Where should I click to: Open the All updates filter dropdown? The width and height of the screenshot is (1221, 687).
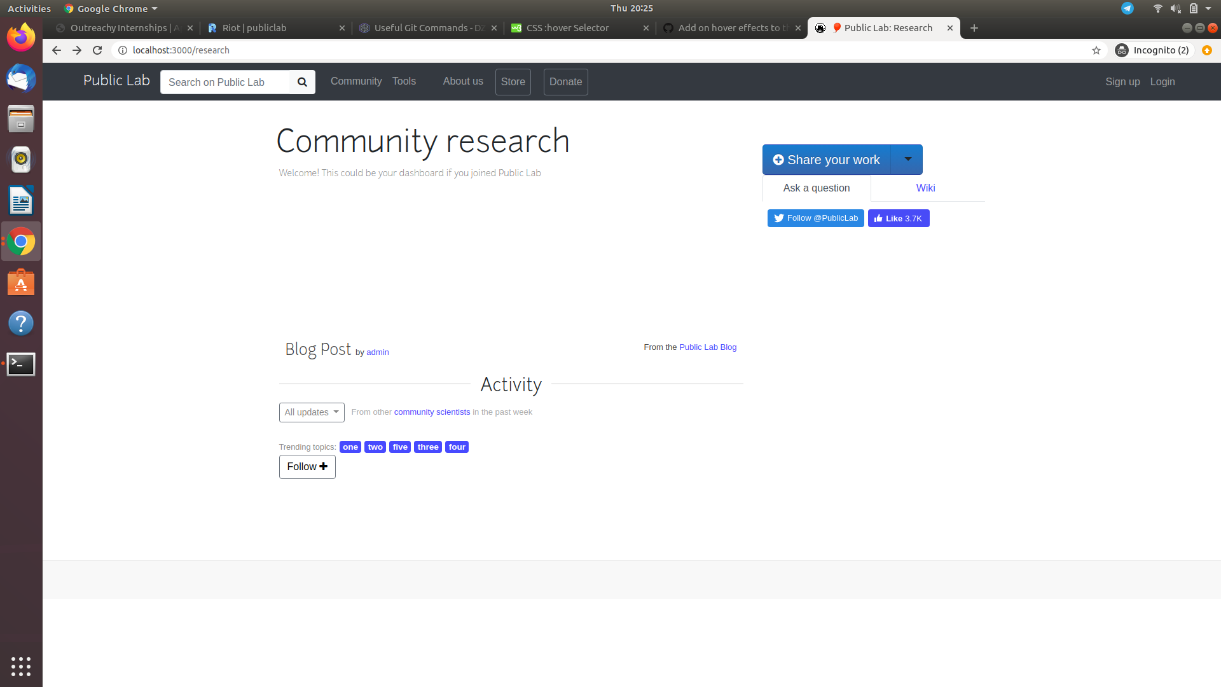(x=311, y=412)
